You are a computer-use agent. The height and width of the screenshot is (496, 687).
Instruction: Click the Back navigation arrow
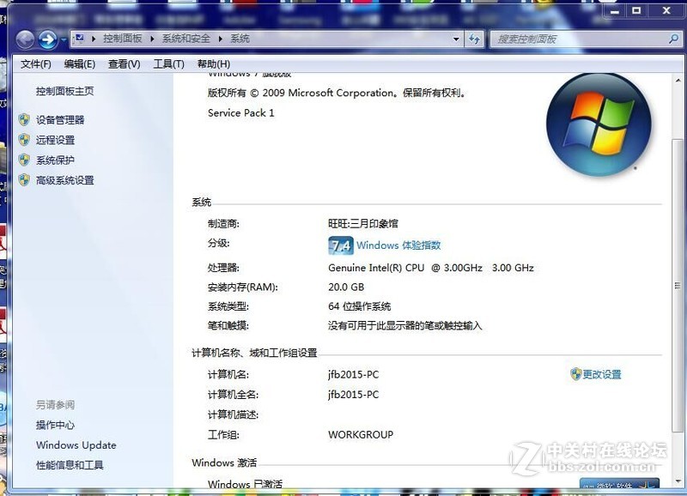(25, 39)
